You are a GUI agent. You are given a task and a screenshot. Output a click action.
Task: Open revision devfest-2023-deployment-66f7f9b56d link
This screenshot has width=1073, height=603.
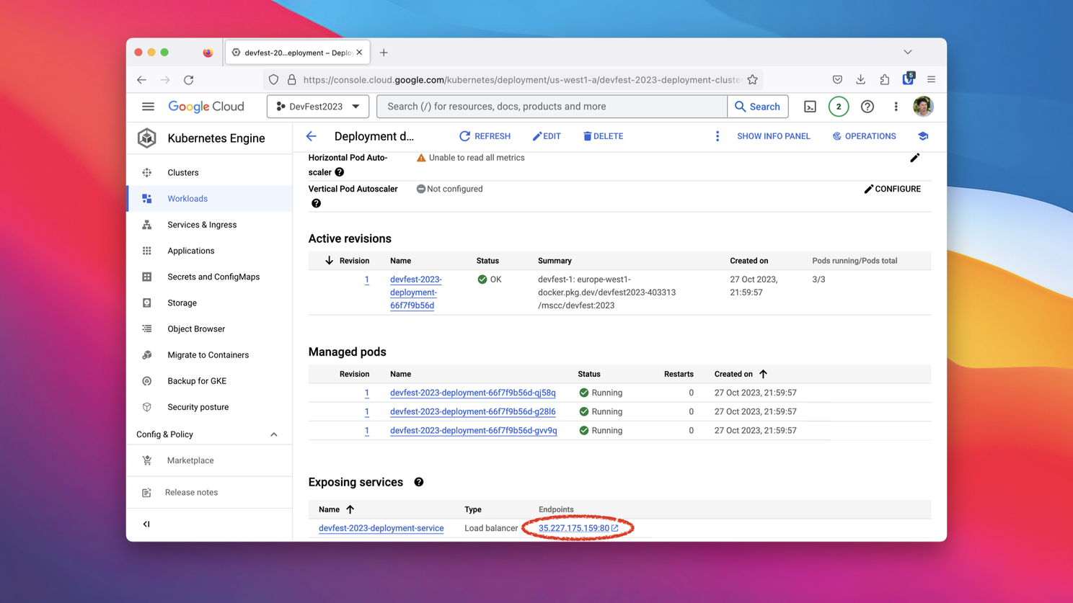coord(416,292)
